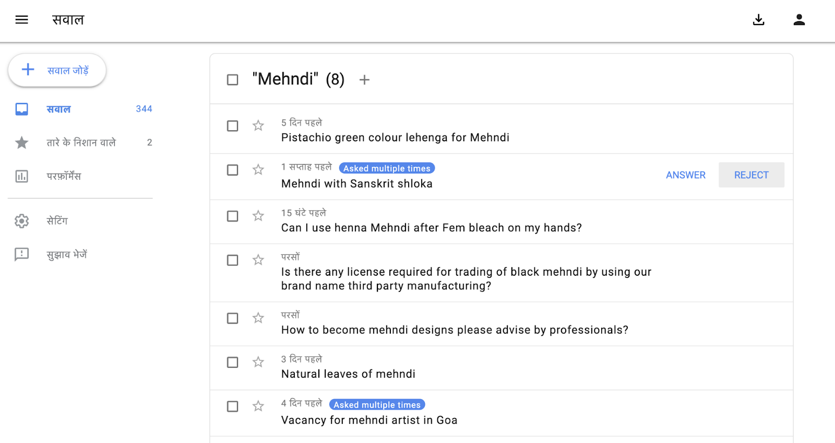This screenshot has width=835, height=443.
Task: Open सेटिंग using the gear icon
Action: (21, 221)
